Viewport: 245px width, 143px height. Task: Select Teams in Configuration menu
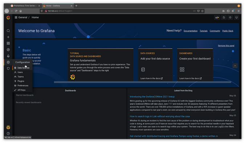pos(23,76)
